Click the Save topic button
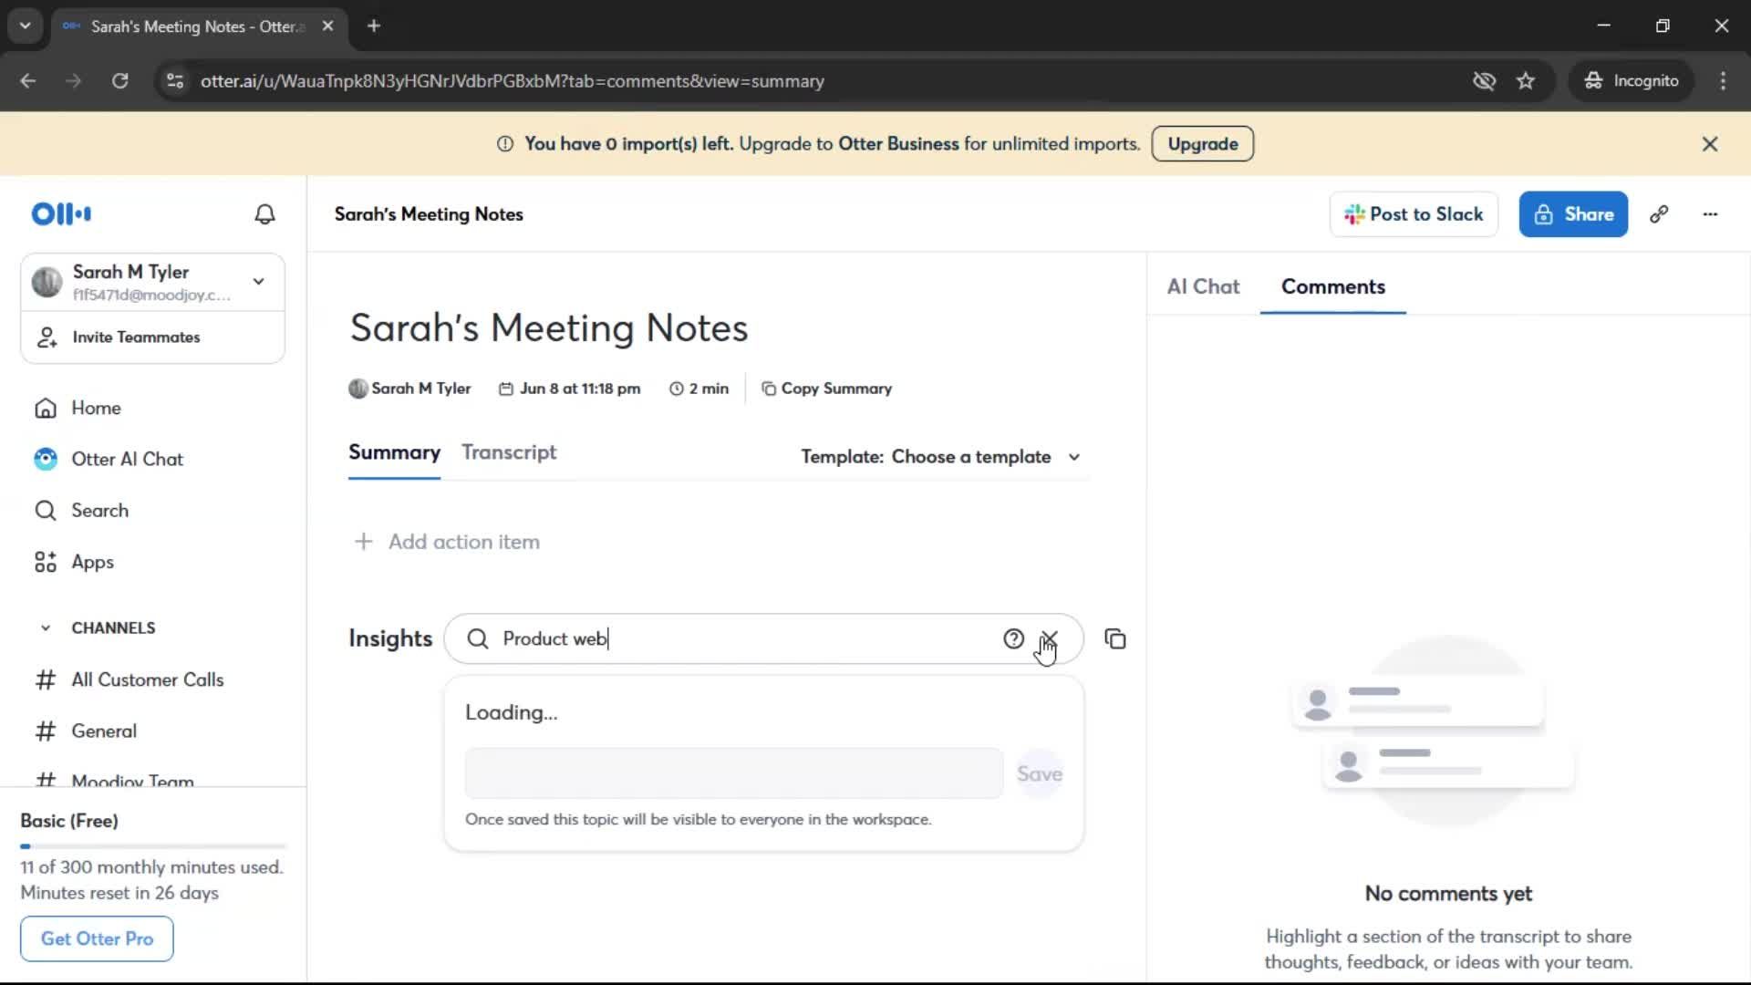 [1040, 774]
